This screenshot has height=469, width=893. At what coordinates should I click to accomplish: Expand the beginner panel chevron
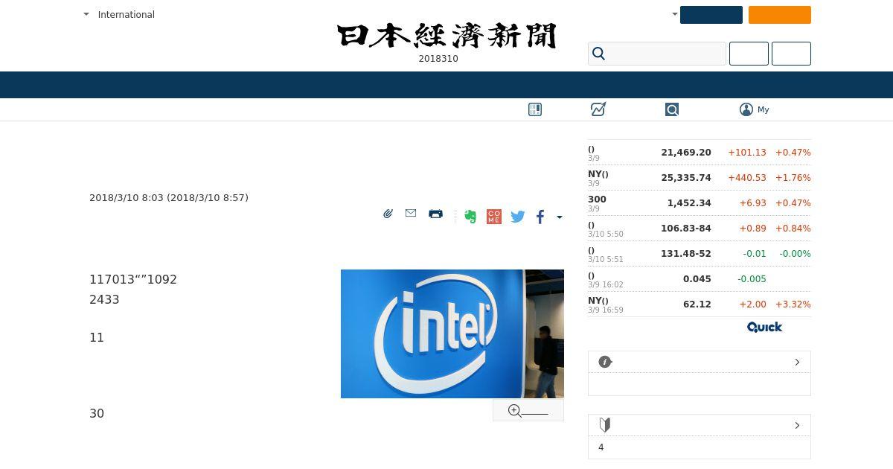coord(797,425)
